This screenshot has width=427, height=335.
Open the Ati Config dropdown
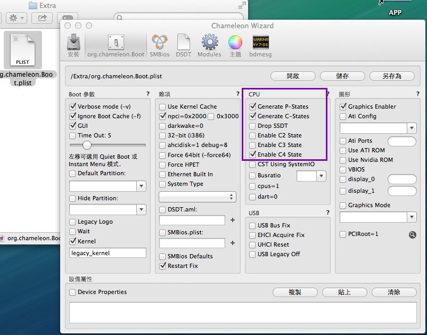pyautogui.click(x=412, y=128)
